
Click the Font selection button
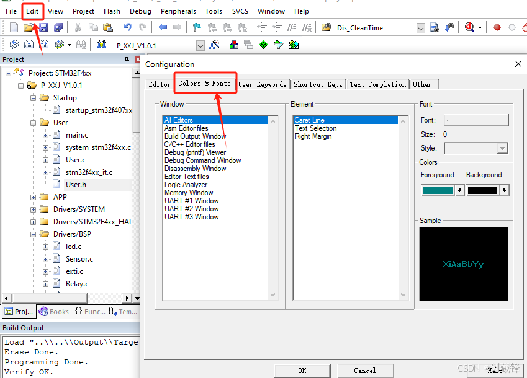(x=476, y=120)
